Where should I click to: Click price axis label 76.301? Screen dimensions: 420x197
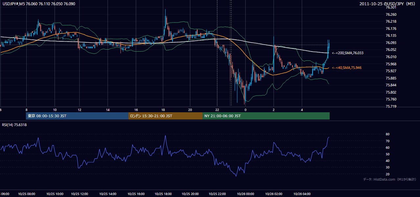coord(391,8)
